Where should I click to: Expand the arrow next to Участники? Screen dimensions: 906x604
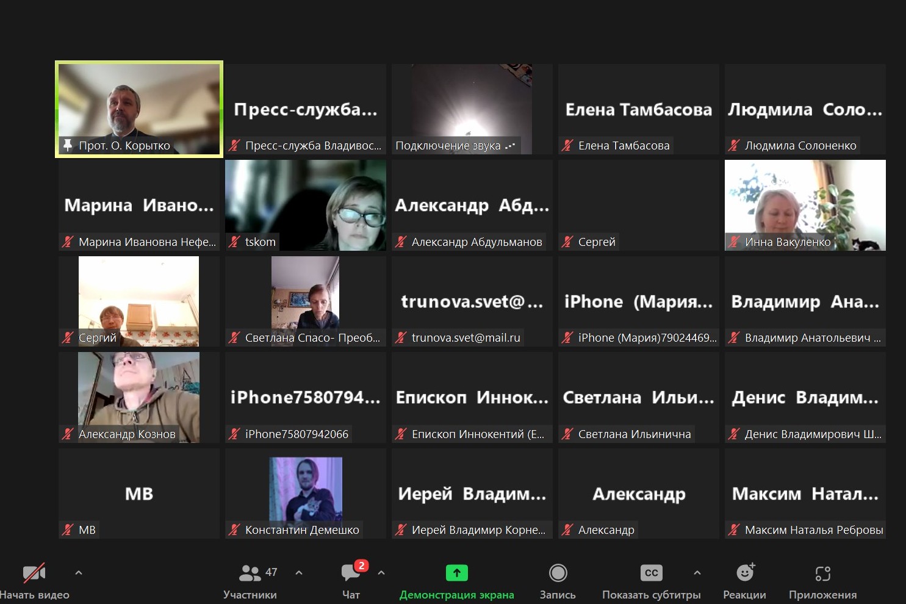tap(299, 573)
